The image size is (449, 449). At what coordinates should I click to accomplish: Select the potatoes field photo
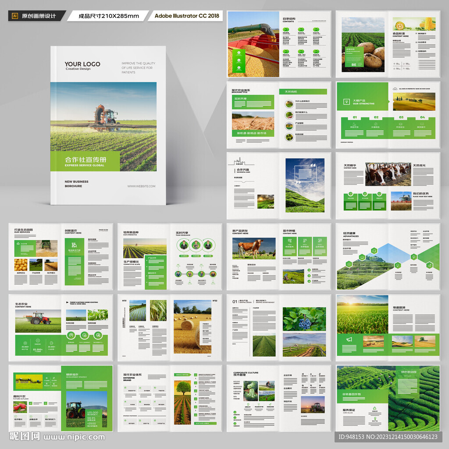click(363, 45)
